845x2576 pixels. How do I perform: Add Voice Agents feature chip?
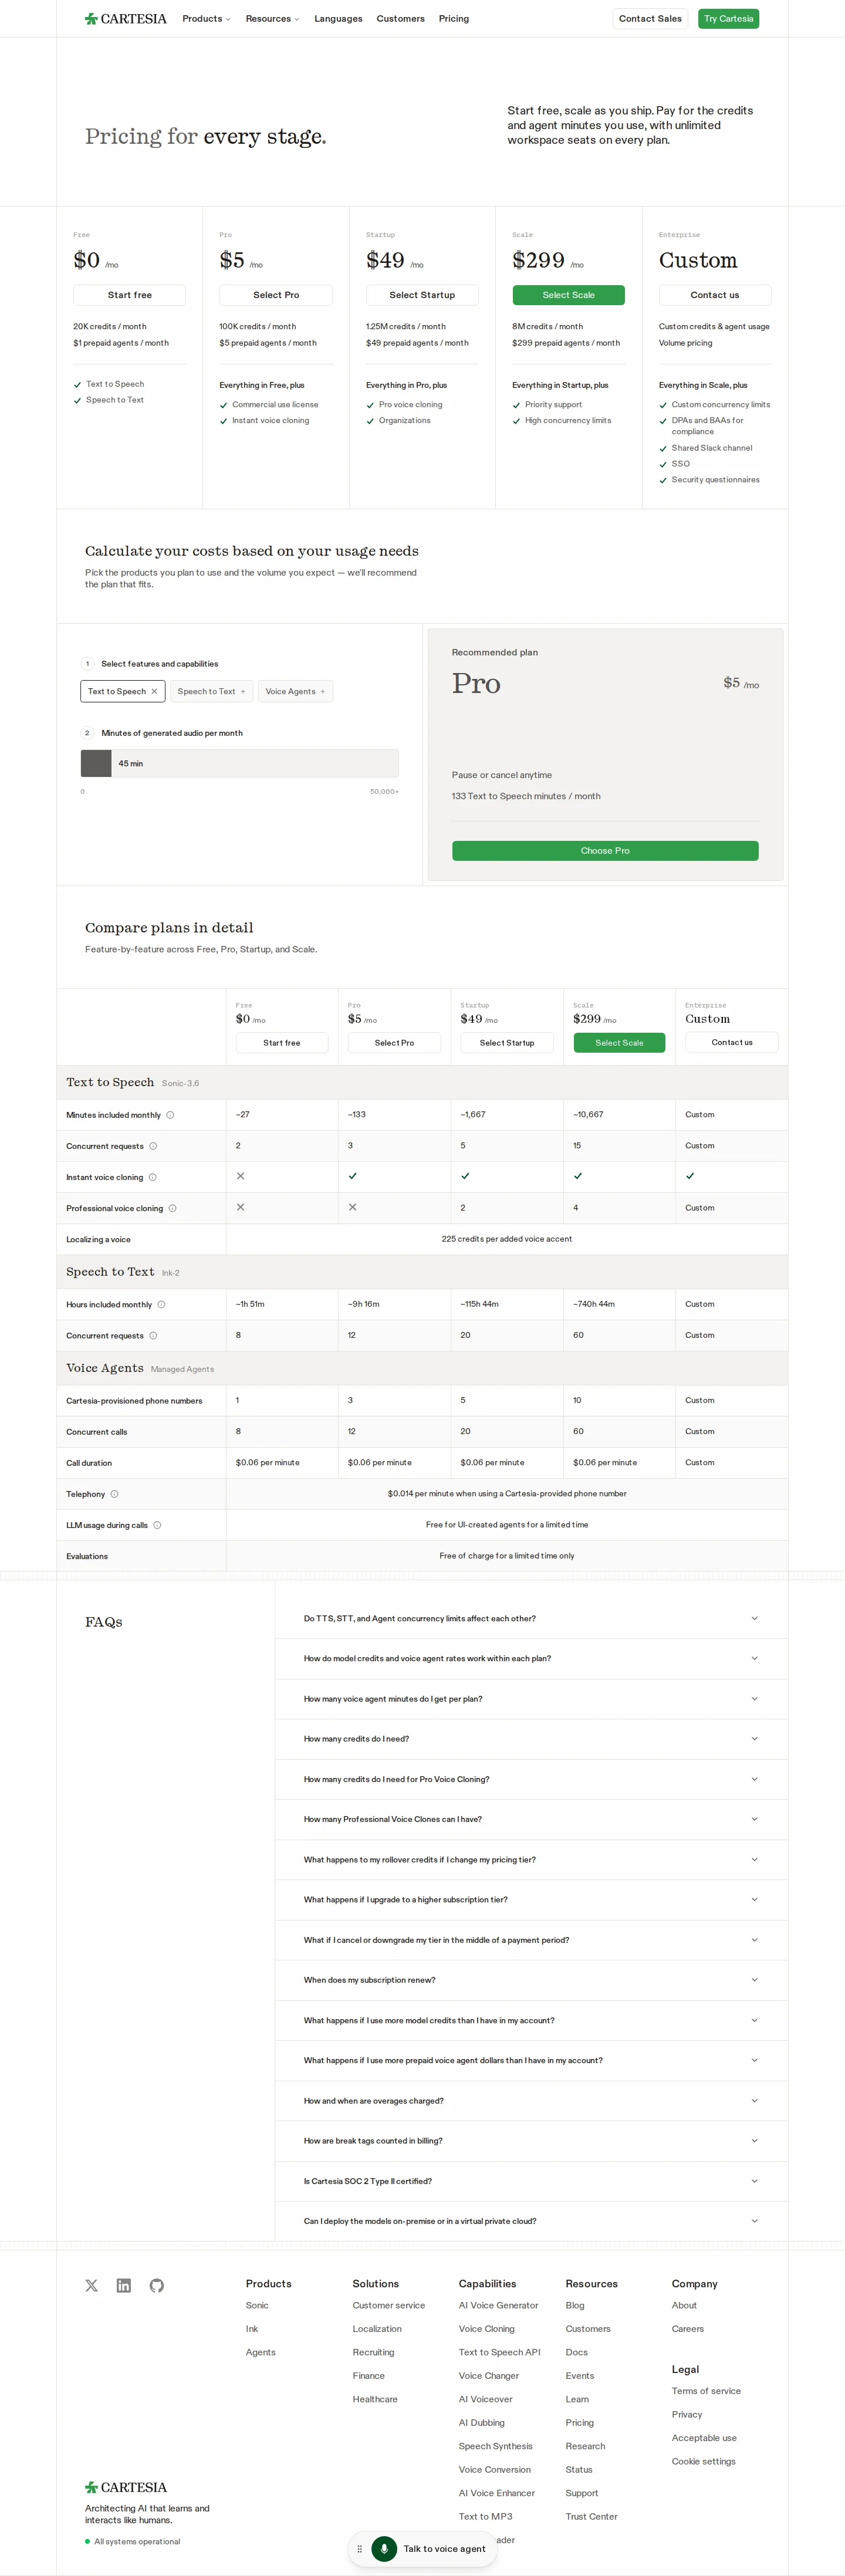pyautogui.click(x=295, y=691)
